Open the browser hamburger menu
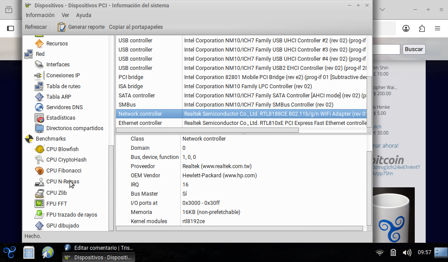 click(437, 28)
